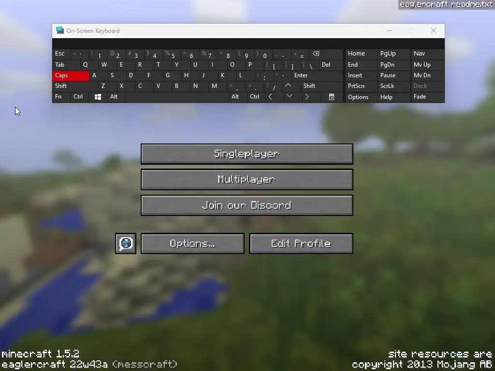Click the tilde backtick key
The height and width of the screenshot is (371, 495).
[x=80, y=54]
